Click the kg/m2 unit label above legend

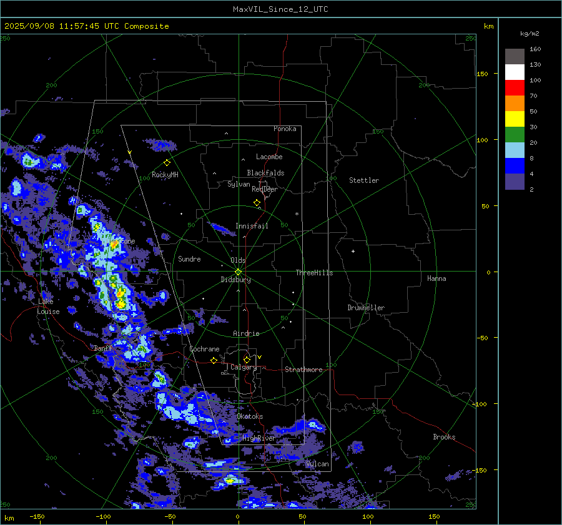click(530, 34)
